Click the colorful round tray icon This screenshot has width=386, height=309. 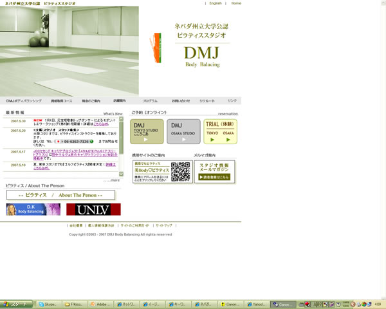tap(364, 304)
